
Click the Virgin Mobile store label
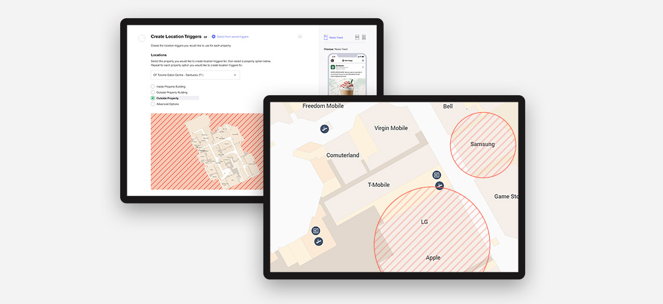(x=391, y=128)
